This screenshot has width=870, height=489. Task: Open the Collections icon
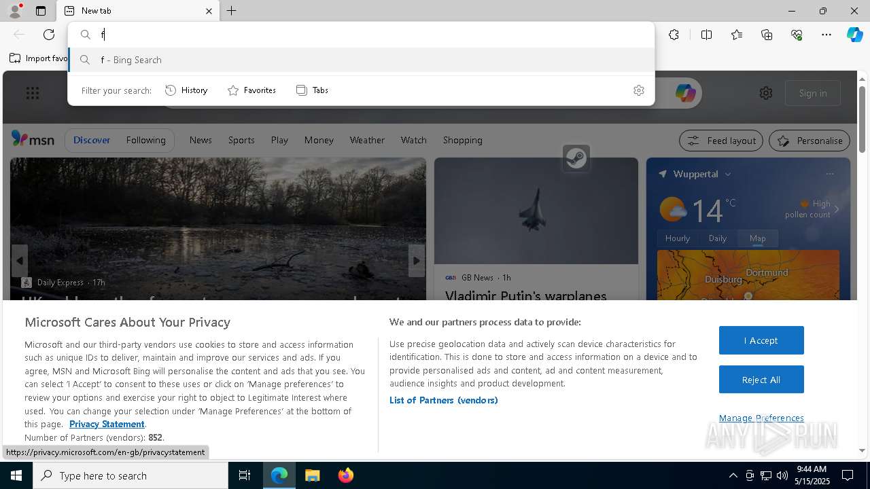point(767,35)
